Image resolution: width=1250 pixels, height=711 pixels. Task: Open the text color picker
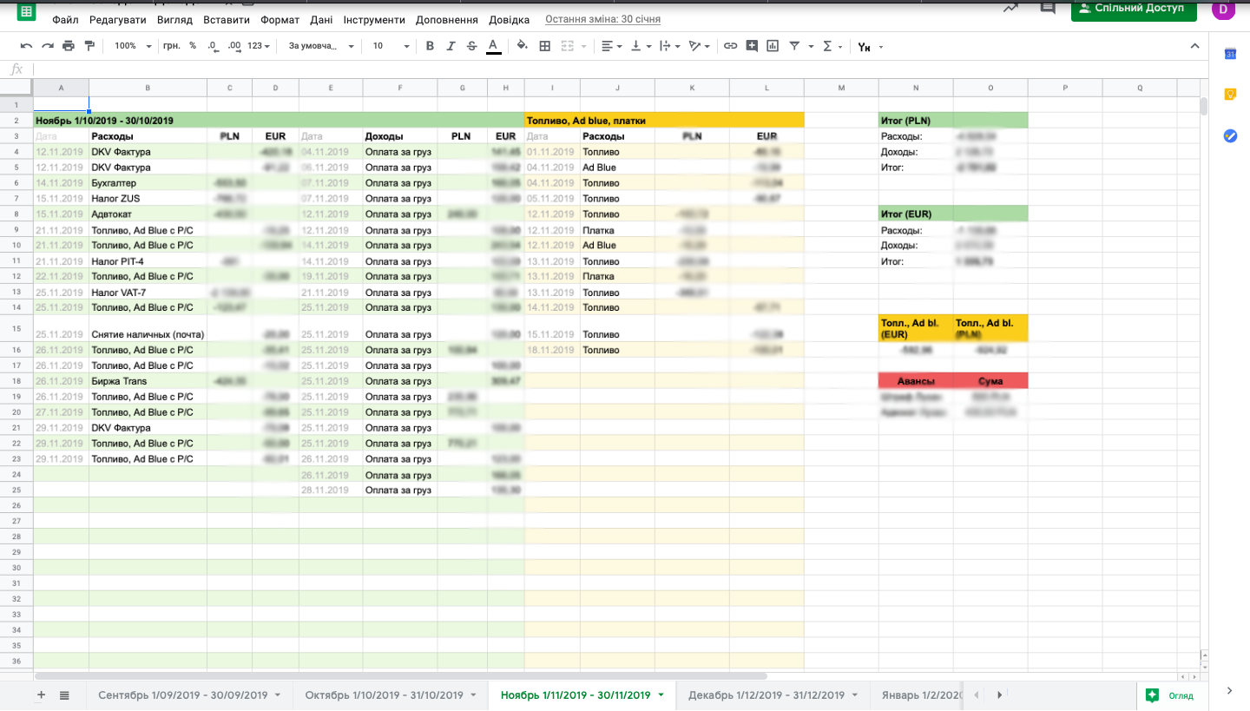click(x=493, y=46)
